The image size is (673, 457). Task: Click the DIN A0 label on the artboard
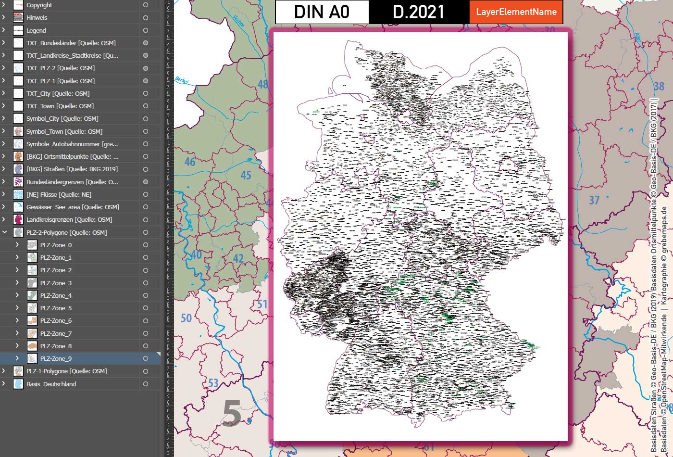pyautogui.click(x=321, y=12)
